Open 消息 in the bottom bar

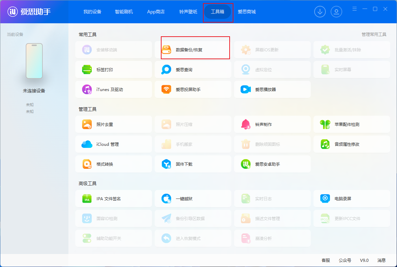[x=382, y=260]
